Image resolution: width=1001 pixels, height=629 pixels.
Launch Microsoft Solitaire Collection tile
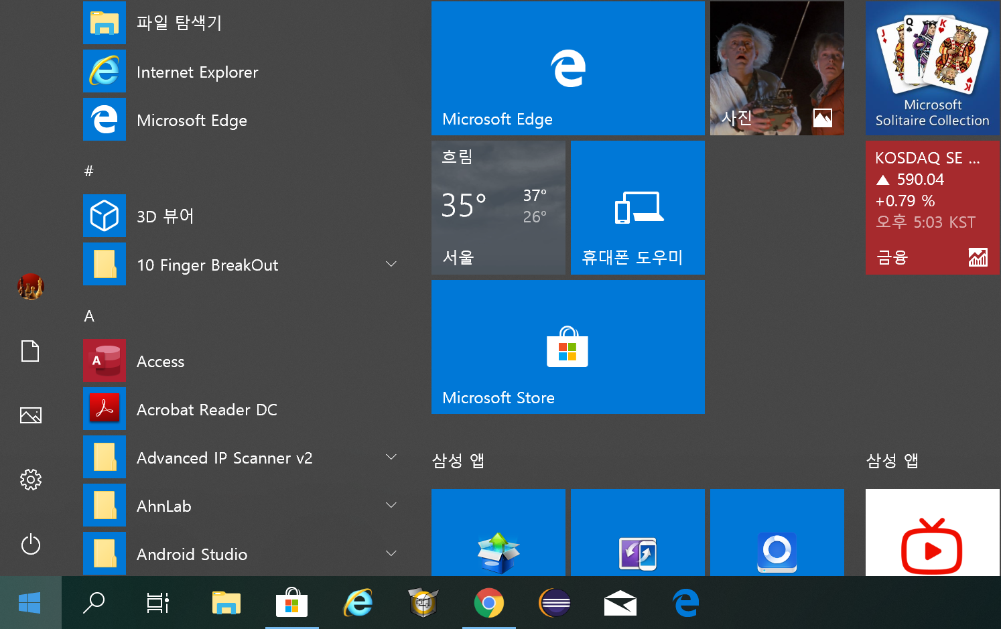933,68
